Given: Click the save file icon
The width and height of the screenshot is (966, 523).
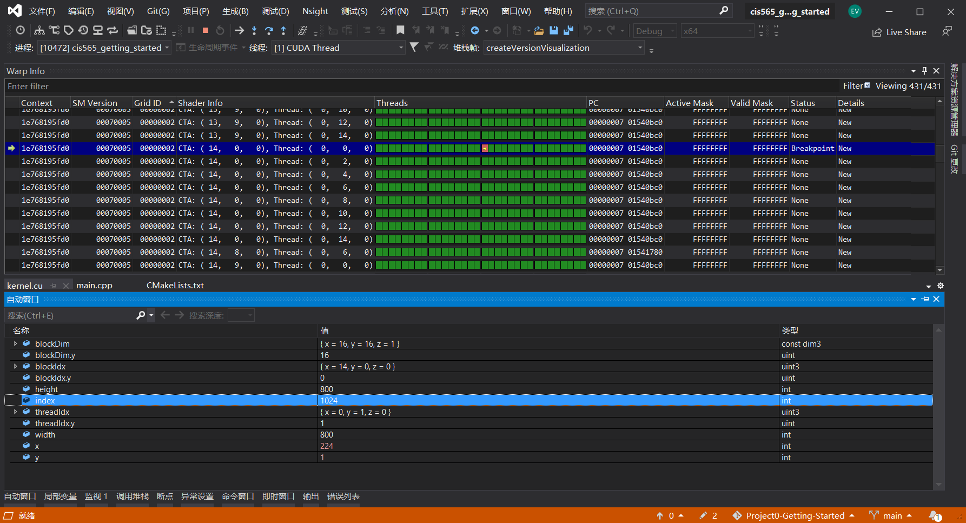Looking at the screenshot, I should (x=554, y=31).
